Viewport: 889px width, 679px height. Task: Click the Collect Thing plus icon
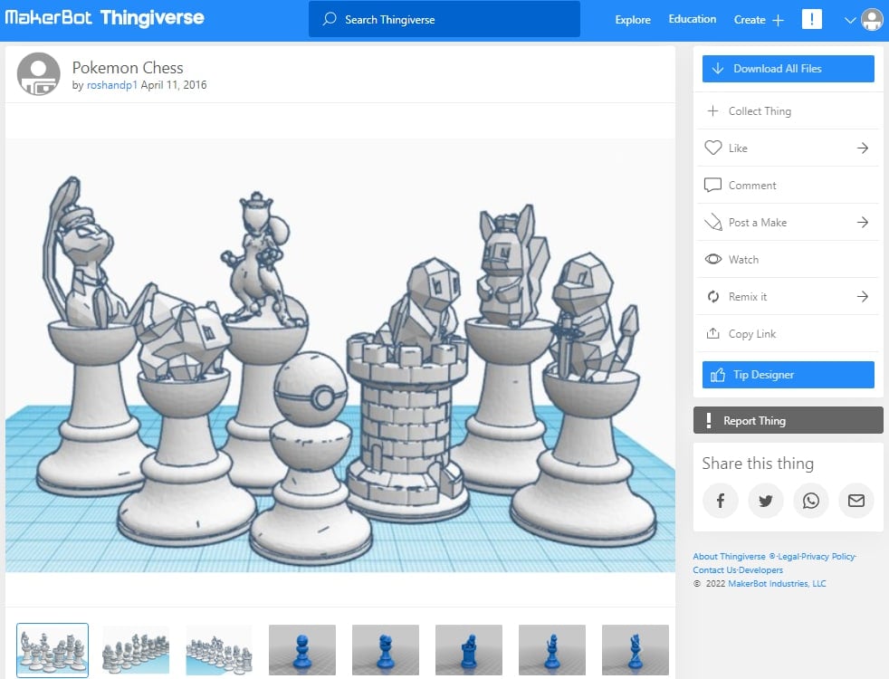[713, 110]
